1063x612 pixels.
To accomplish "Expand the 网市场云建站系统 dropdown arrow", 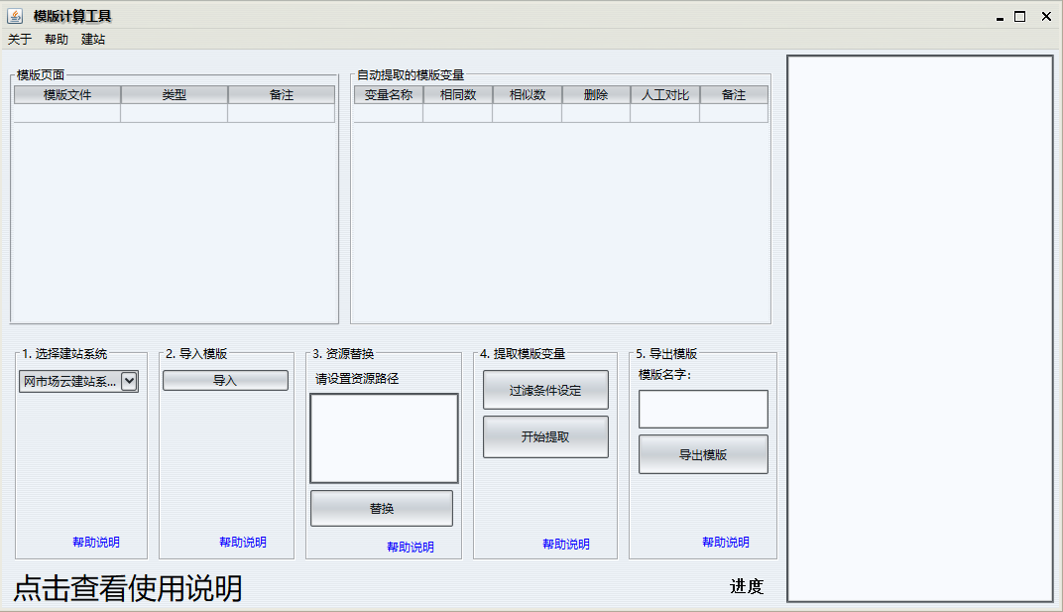I will (129, 381).
